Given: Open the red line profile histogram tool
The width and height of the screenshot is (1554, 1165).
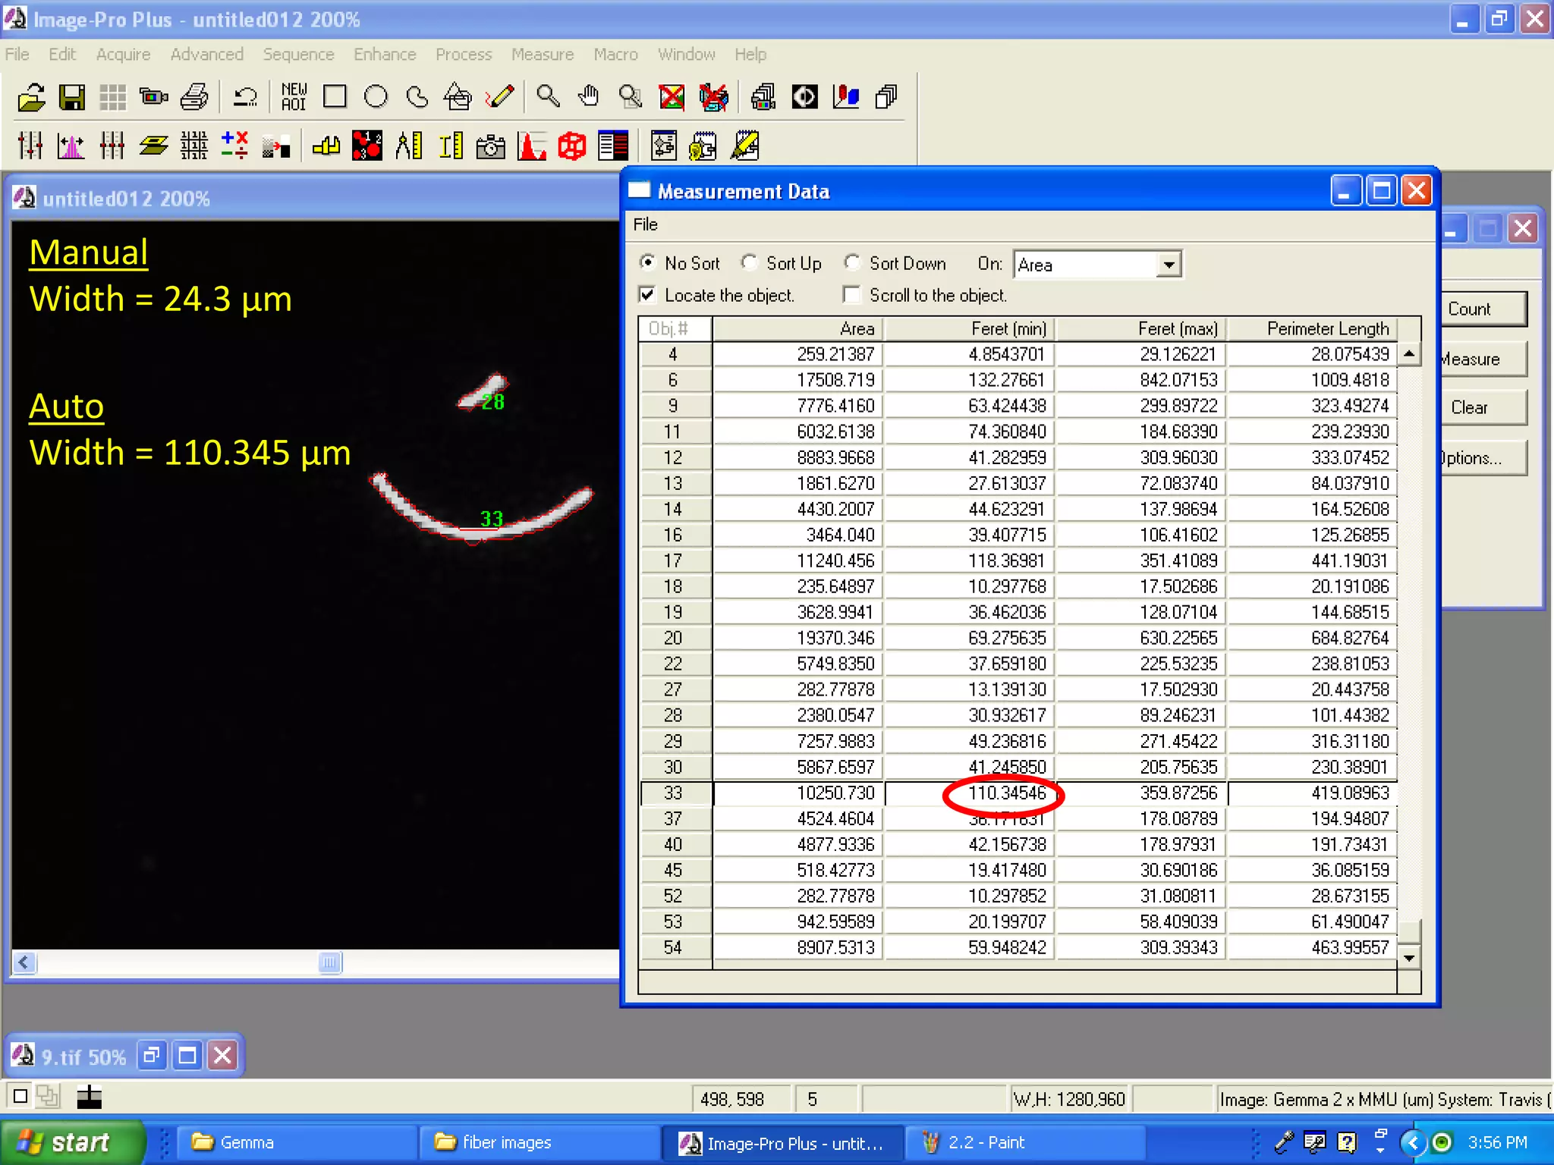Looking at the screenshot, I should pos(531,145).
